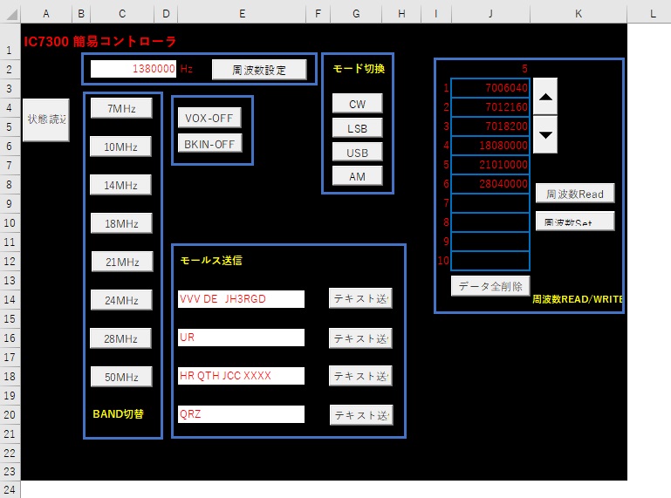The image size is (671, 498).
Task: Click the down arrow spin button
Action: [544, 134]
